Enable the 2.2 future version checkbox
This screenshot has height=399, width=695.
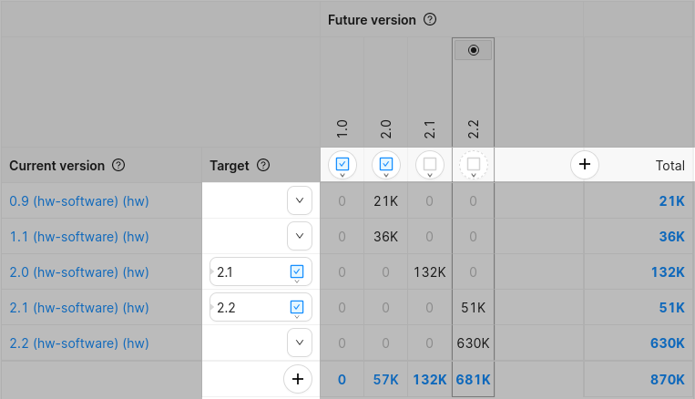474,165
